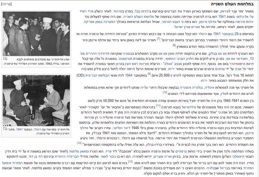The height and width of the screenshot is (177, 259).
Task: Open the photo of al-Husseini meeting Hitler
Action: [x=36, y=100]
